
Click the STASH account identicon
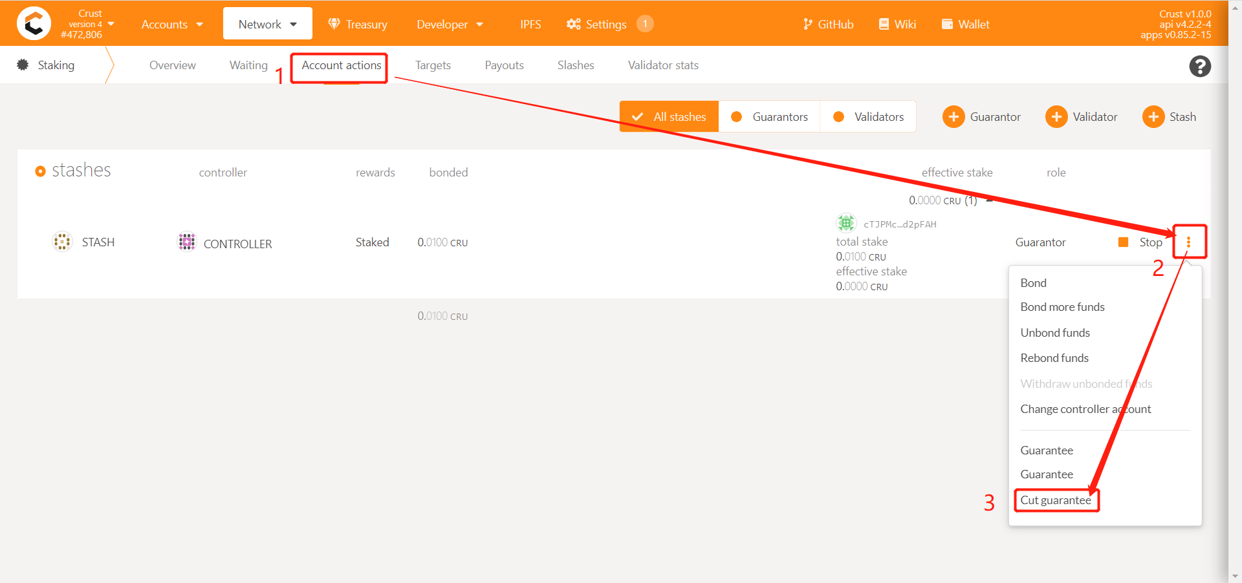pos(62,242)
